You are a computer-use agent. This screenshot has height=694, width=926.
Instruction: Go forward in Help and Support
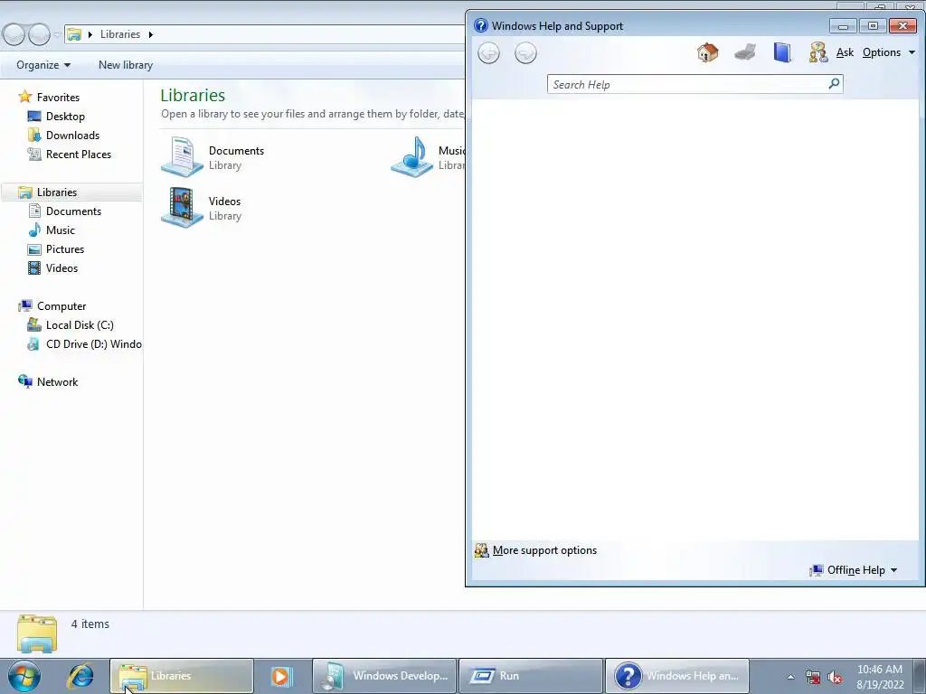pos(525,53)
